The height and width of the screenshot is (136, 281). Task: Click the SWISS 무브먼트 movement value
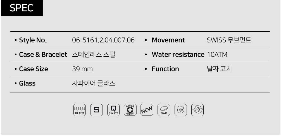click(x=229, y=40)
